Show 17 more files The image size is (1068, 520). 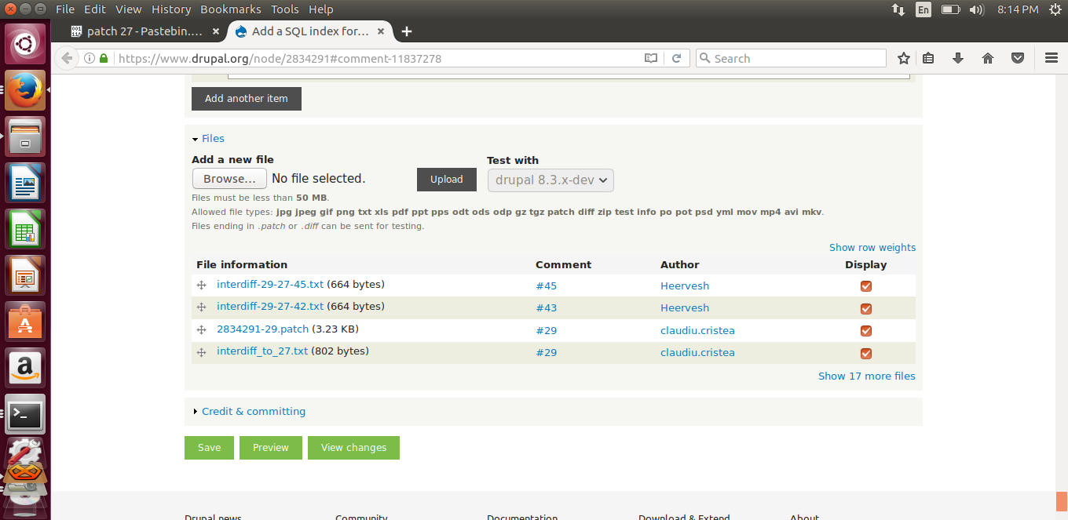point(866,376)
